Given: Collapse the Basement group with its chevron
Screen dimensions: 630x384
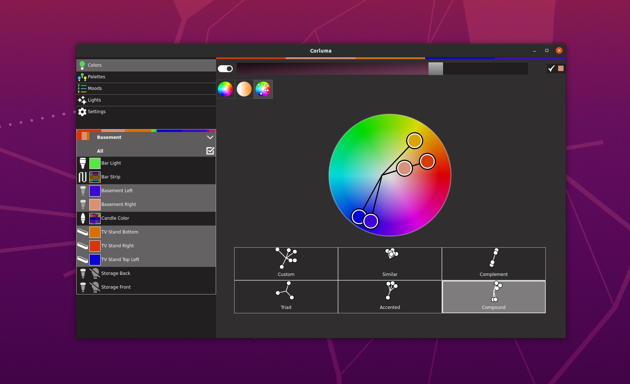Looking at the screenshot, I should 210,137.
